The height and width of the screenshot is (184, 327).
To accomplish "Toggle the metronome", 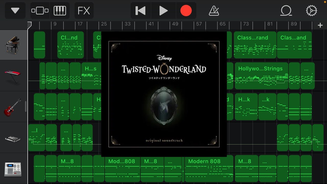I will click(x=214, y=11).
